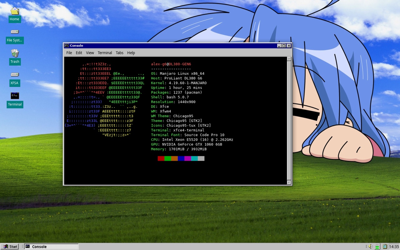Click the 'Memory: 1701MiB / 3932MiB' line

coord(179,149)
